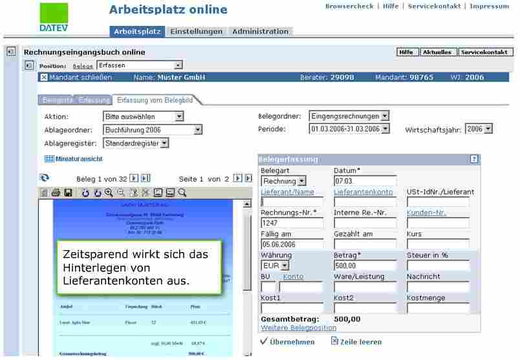Click the second blue rotate icon

point(97,193)
